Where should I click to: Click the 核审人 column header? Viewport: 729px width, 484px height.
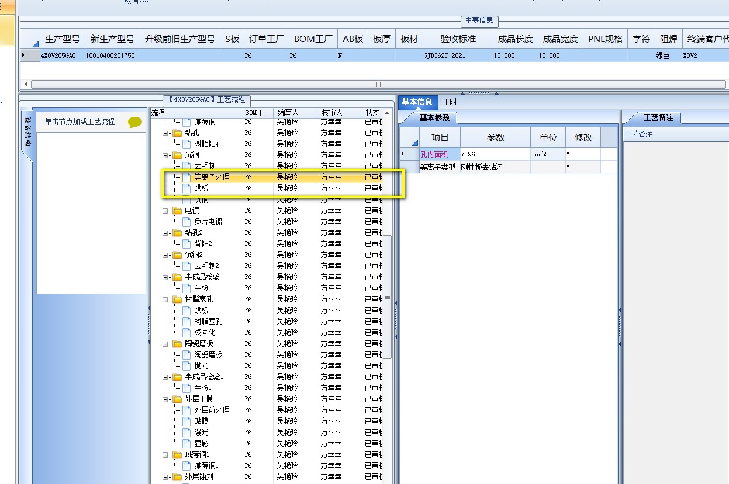338,113
